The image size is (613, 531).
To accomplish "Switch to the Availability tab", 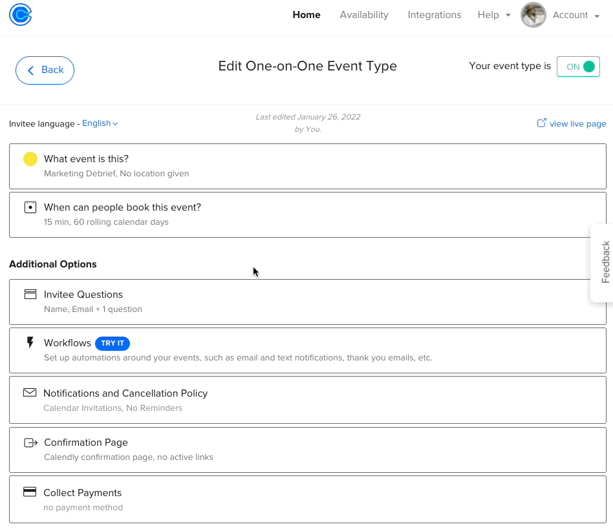I will coord(364,14).
